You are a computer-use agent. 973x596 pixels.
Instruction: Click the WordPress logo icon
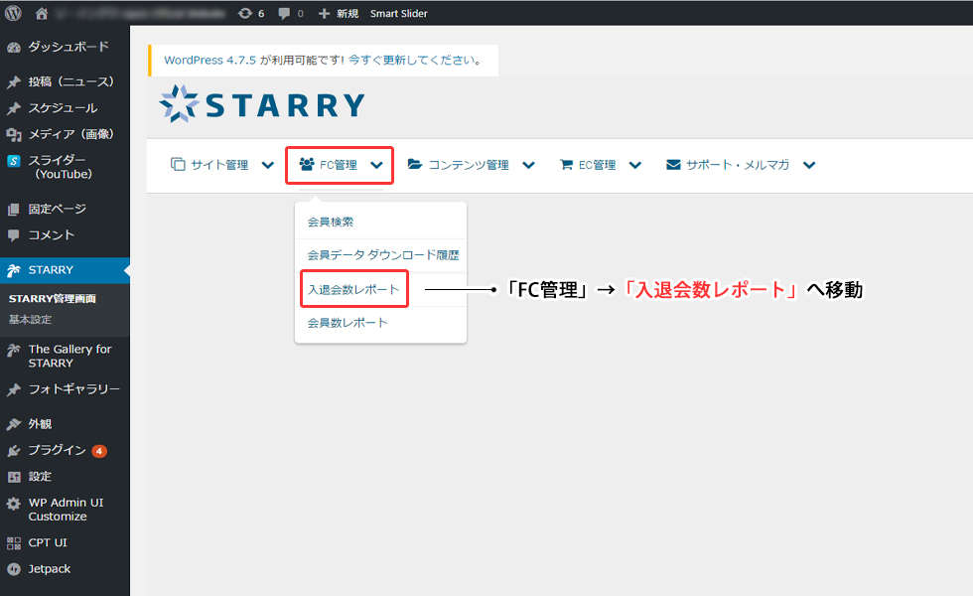pyautogui.click(x=13, y=13)
